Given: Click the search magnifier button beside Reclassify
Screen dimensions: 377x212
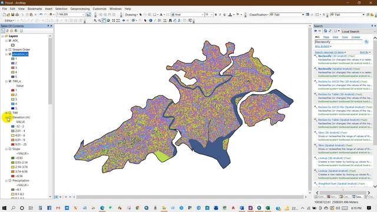Looking at the screenshot, I should 366,42.
